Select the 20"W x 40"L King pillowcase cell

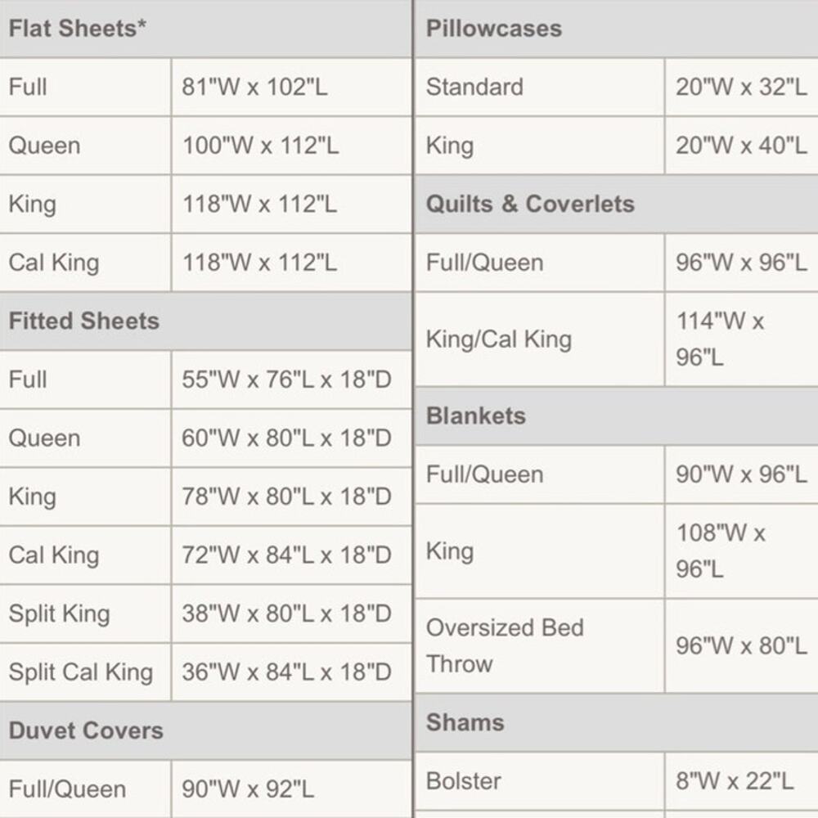742,146
